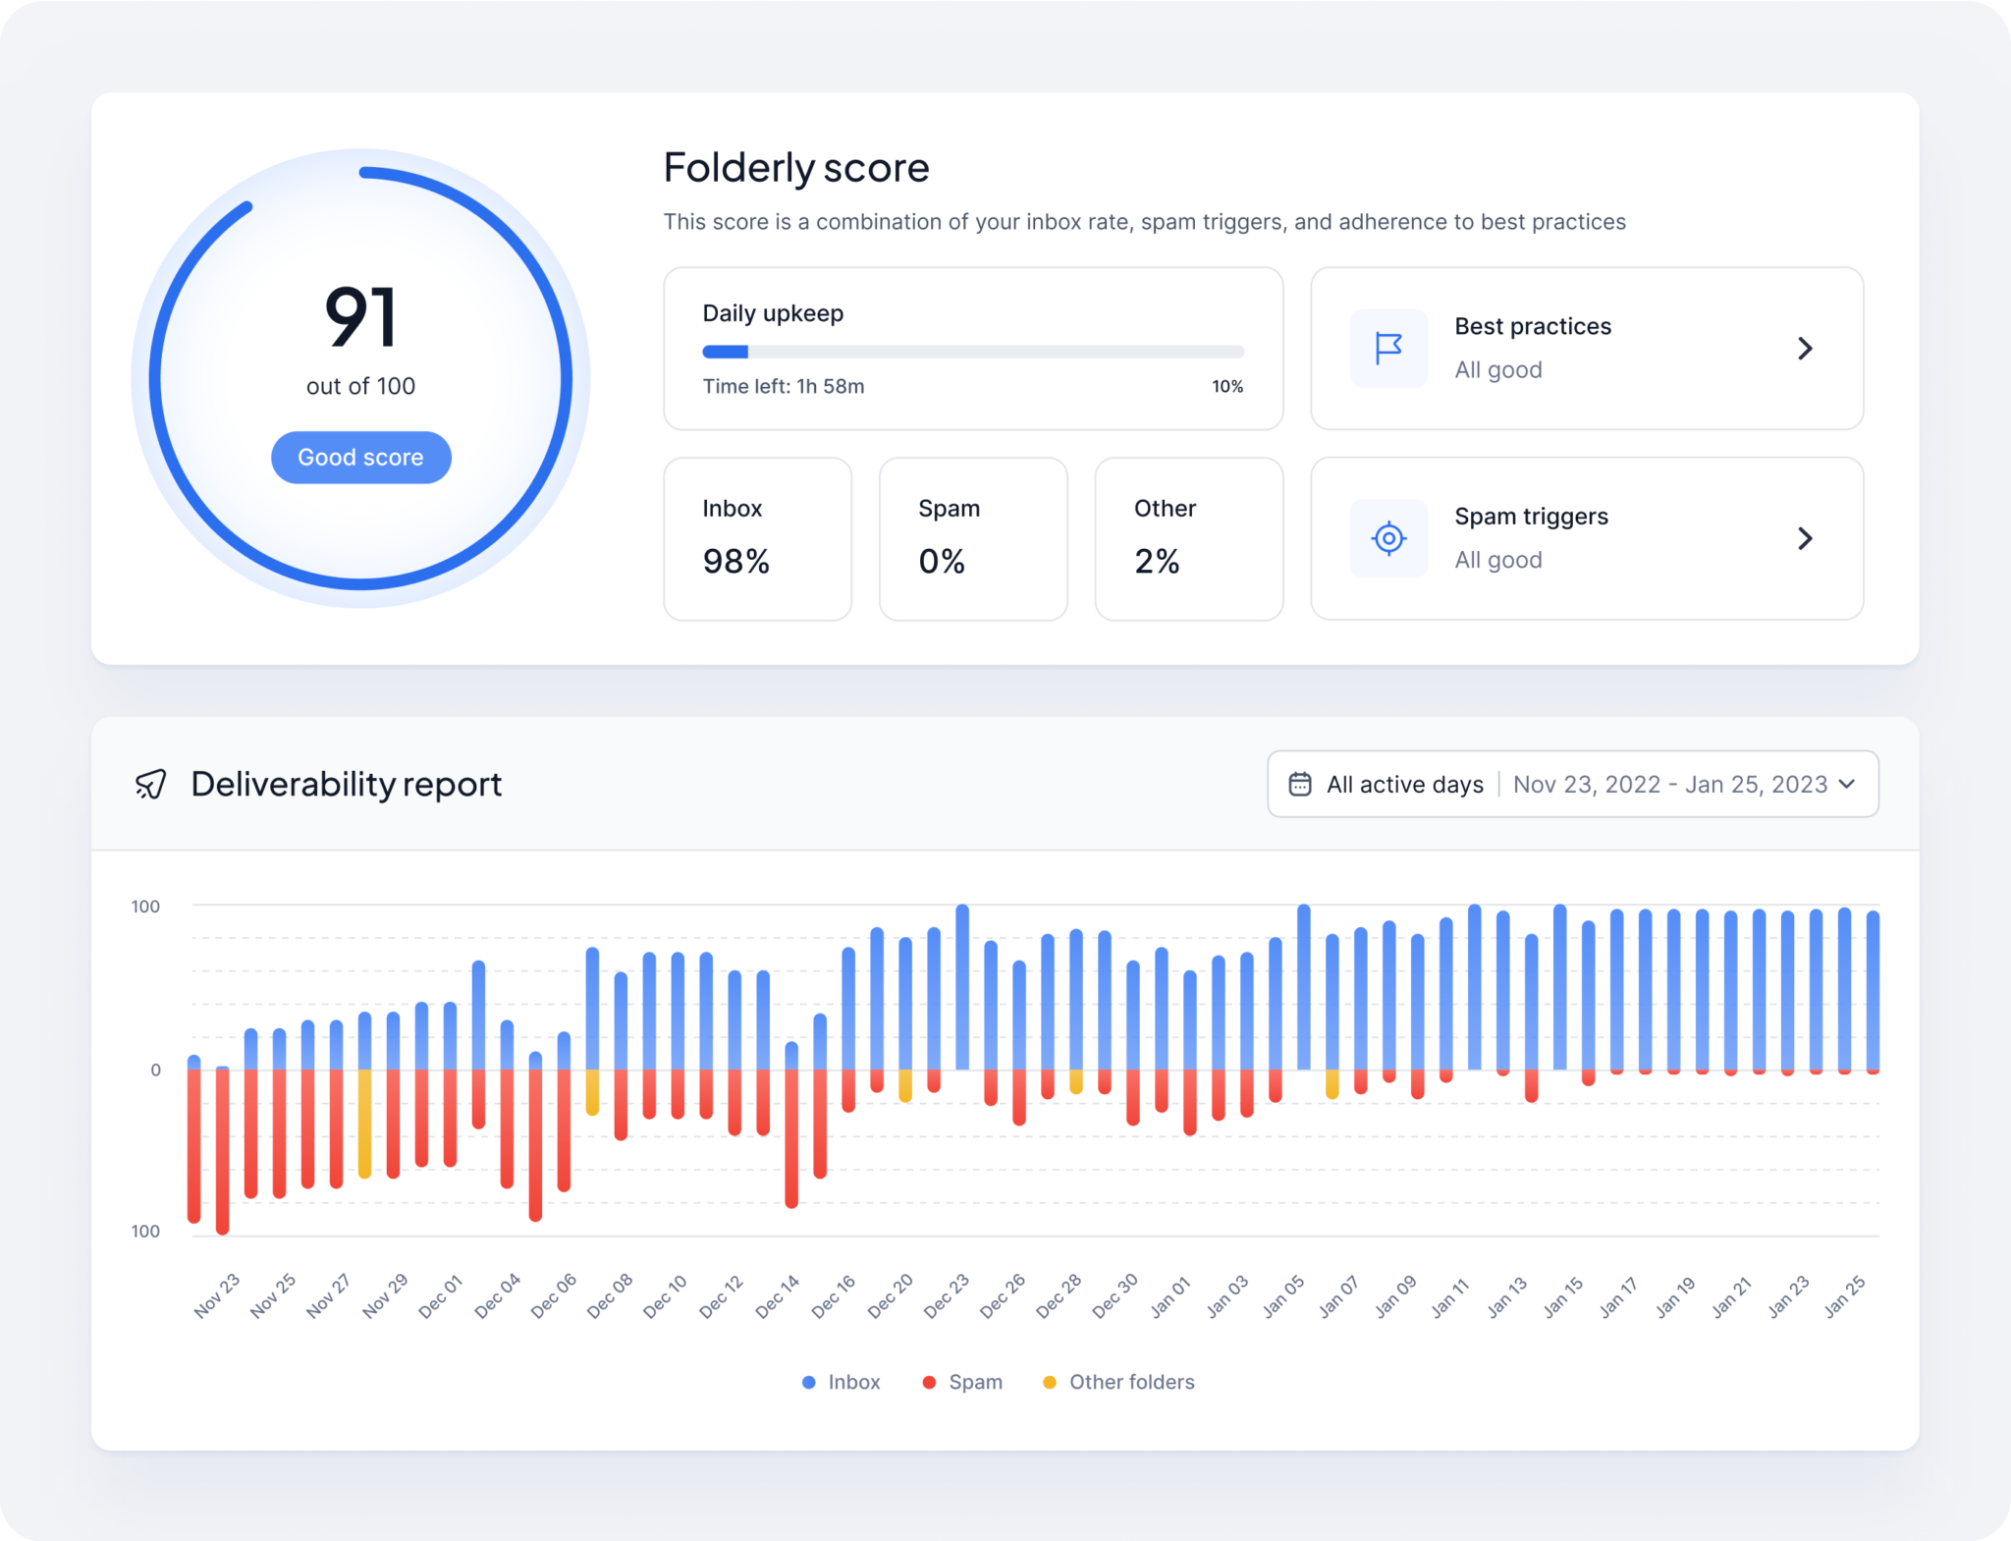Click the flag icon on Best practices card
The height and width of the screenshot is (1541, 2011).
pyautogui.click(x=1388, y=348)
